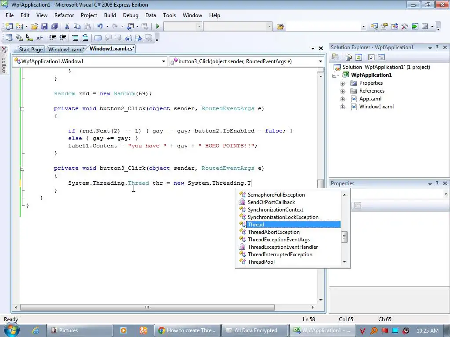
Task: Expand the Properties node in the solution tree
Action: pyautogui.click(x=342, y=83)
